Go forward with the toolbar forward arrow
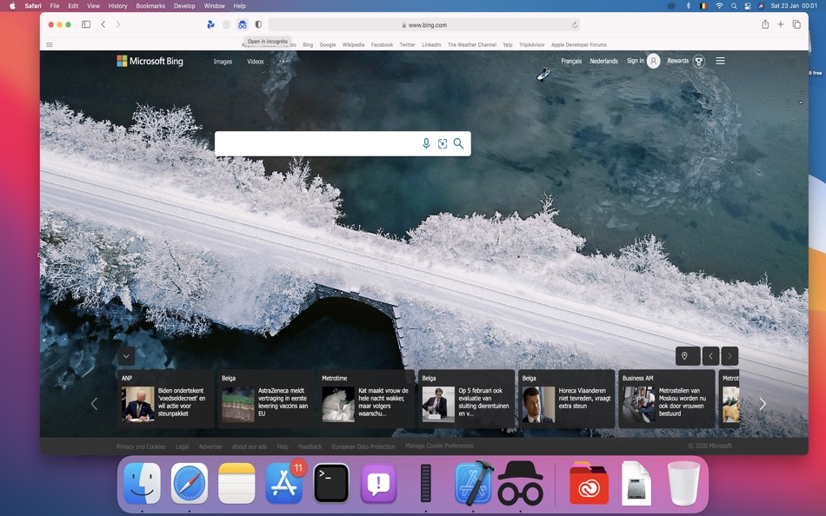 [118, 24]
